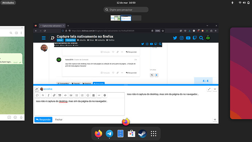Expand the composer to full screen
The width and height of the screenshot is (252, 142).
pos(209,89)
